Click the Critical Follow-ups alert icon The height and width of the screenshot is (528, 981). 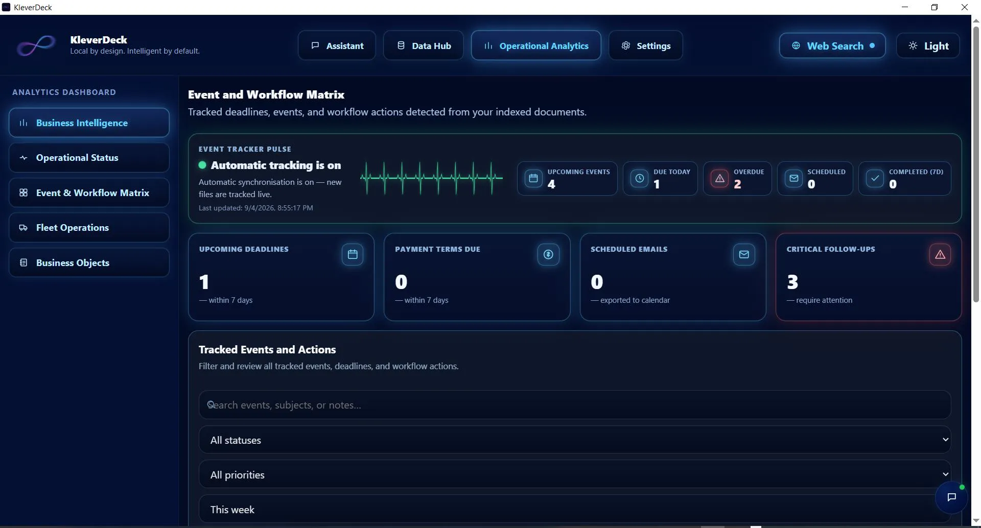(940, 254)
